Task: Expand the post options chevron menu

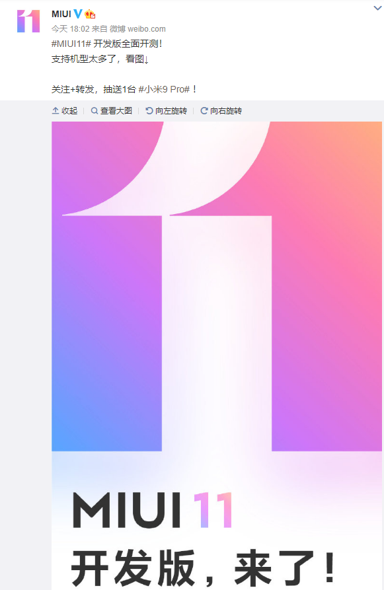Action: (377, 8)
